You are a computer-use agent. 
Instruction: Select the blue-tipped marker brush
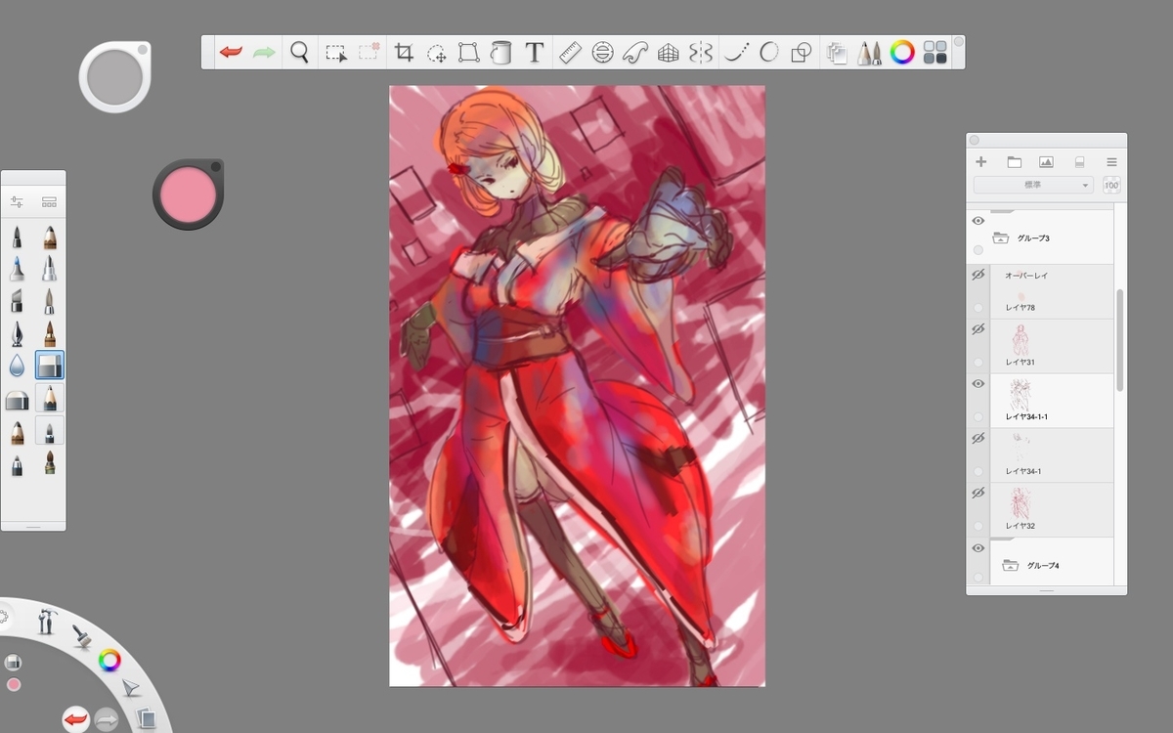(x=17, y=269)
